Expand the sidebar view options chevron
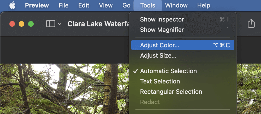Viewport: 261px width, 114px height. coord(60,24)
